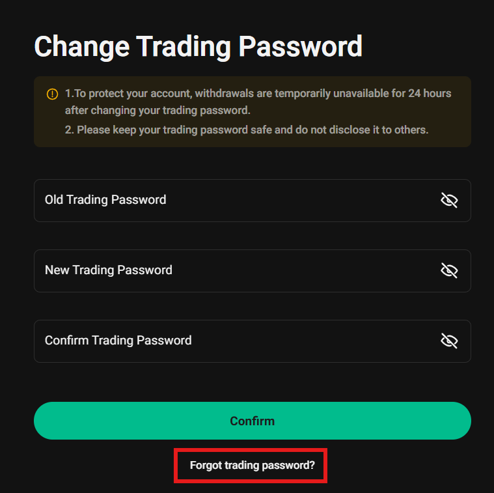The width and height of the screenshot is (494, 493).
Task: Click the crossed-eye icon in the middle field
Action: pyautogui.click(x=449, y=271)
